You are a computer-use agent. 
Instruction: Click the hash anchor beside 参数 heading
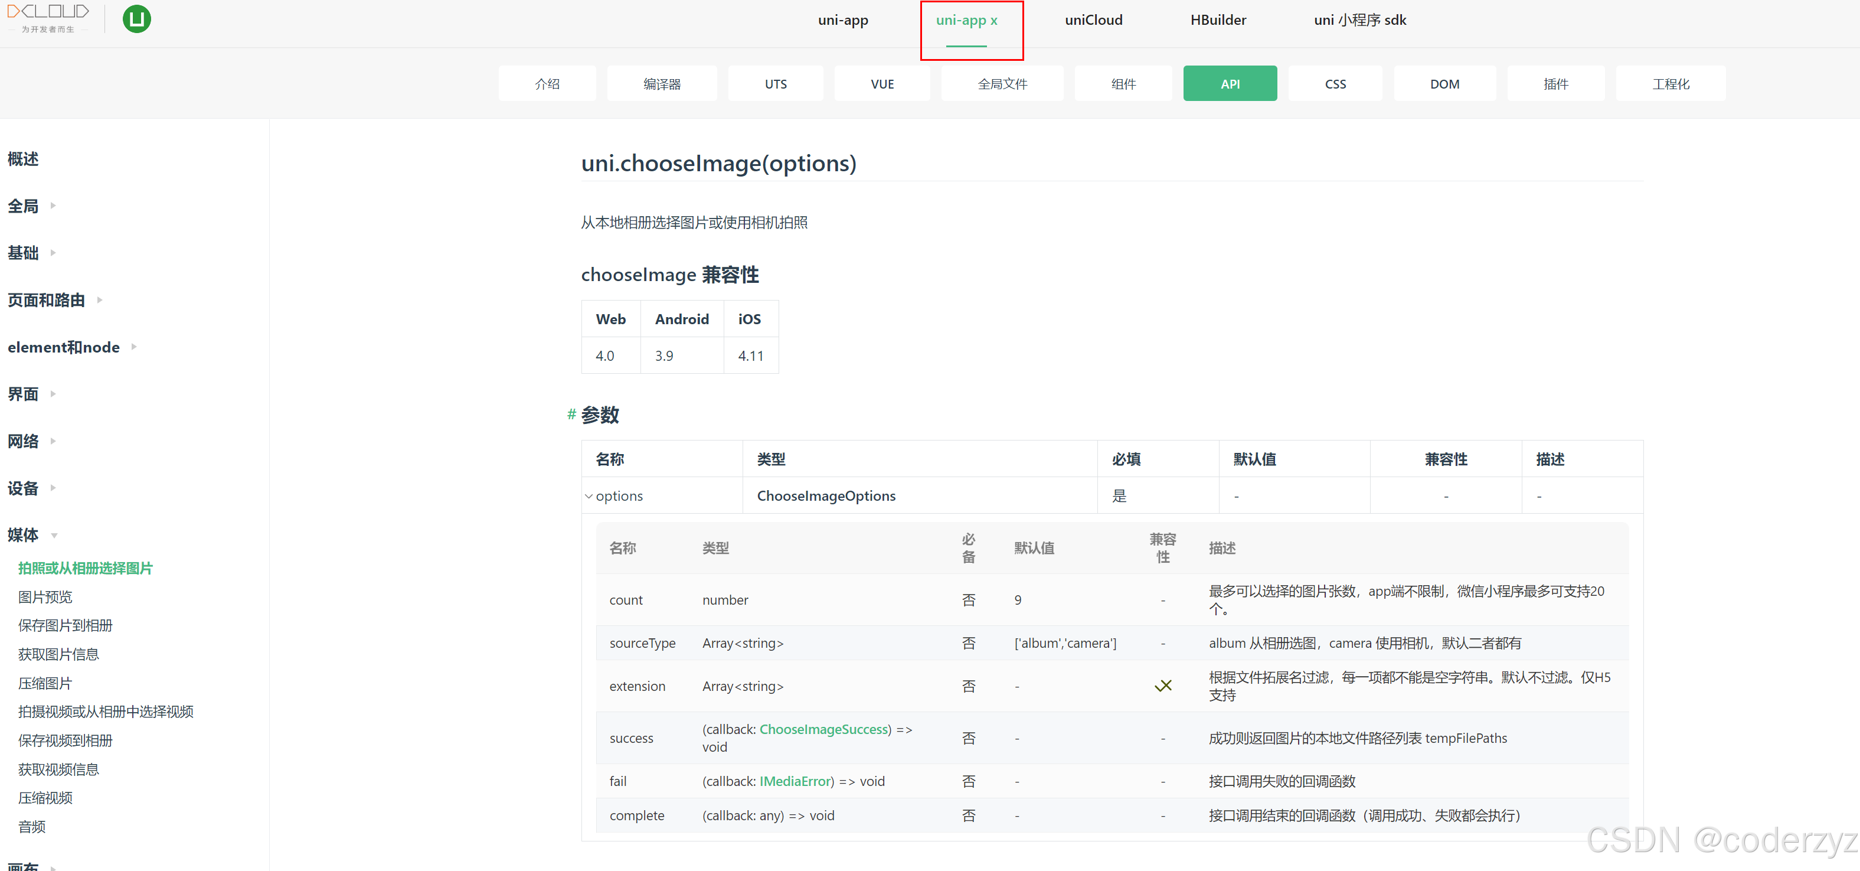[x=571, y=415]
